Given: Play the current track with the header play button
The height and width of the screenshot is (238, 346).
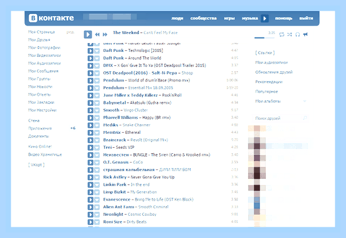Looking at the screenshot, I should coord(265,18).
